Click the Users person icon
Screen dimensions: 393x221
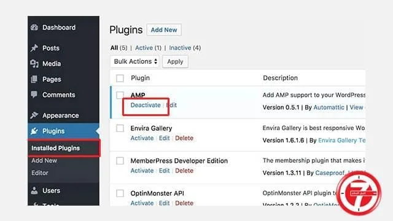34,191
